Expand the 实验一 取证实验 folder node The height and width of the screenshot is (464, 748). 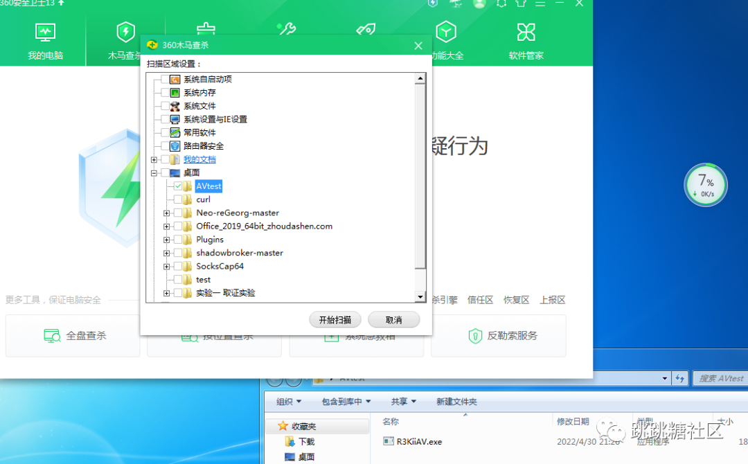tap(166, 293)
